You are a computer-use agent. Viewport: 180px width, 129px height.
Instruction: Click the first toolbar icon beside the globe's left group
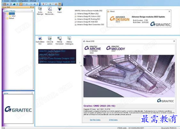pos(4,4)
